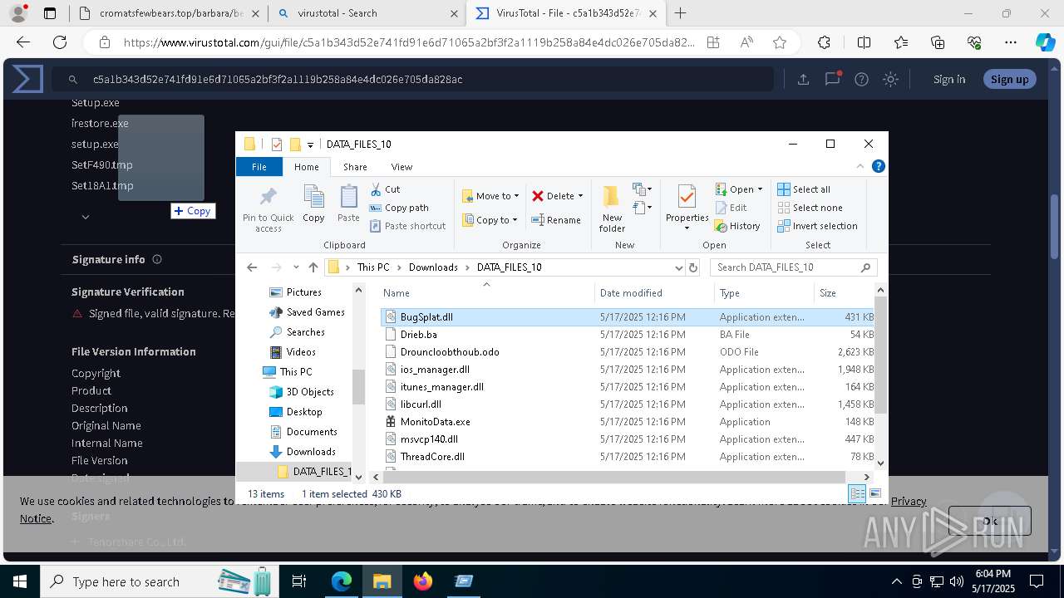Open Delete dropdown arrow
The image size is (1064, 598).
coord(580,196)
